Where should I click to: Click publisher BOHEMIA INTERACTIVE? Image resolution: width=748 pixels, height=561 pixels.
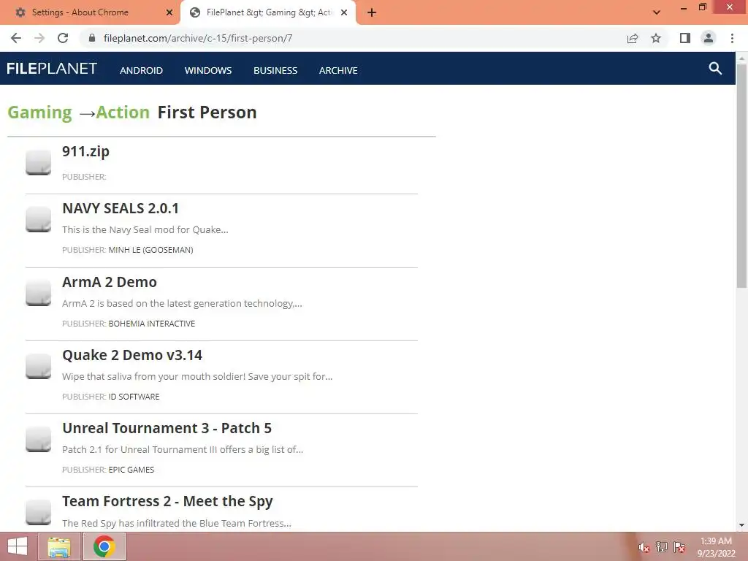pyautogui.click(x=152, y=324)
